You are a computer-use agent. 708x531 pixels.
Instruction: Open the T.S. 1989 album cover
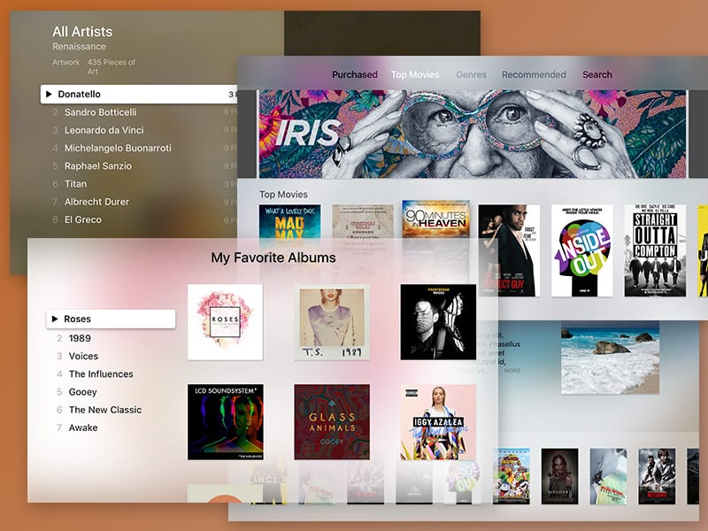332,322
